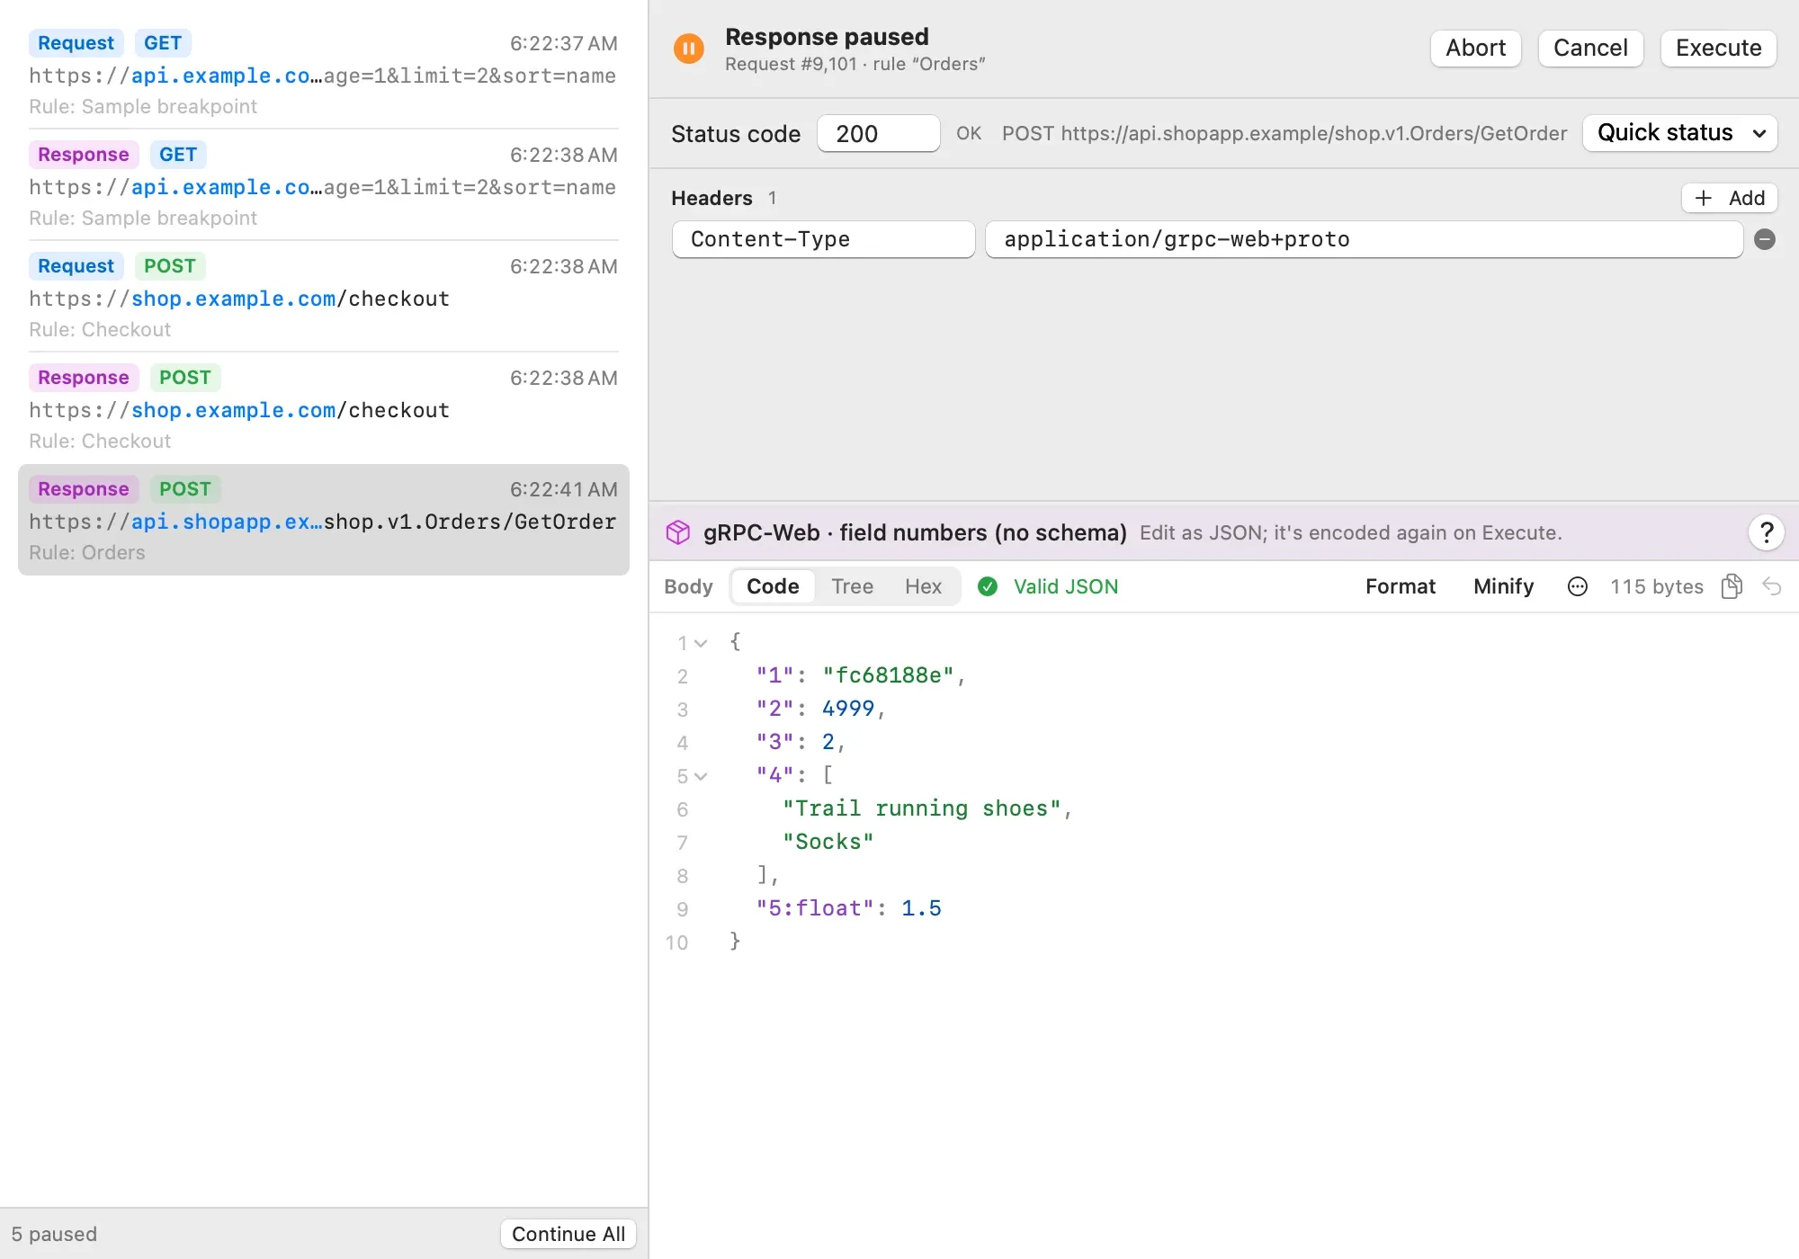
Task: Click the "5:float" key in line 9
Action: click(815, 908)
